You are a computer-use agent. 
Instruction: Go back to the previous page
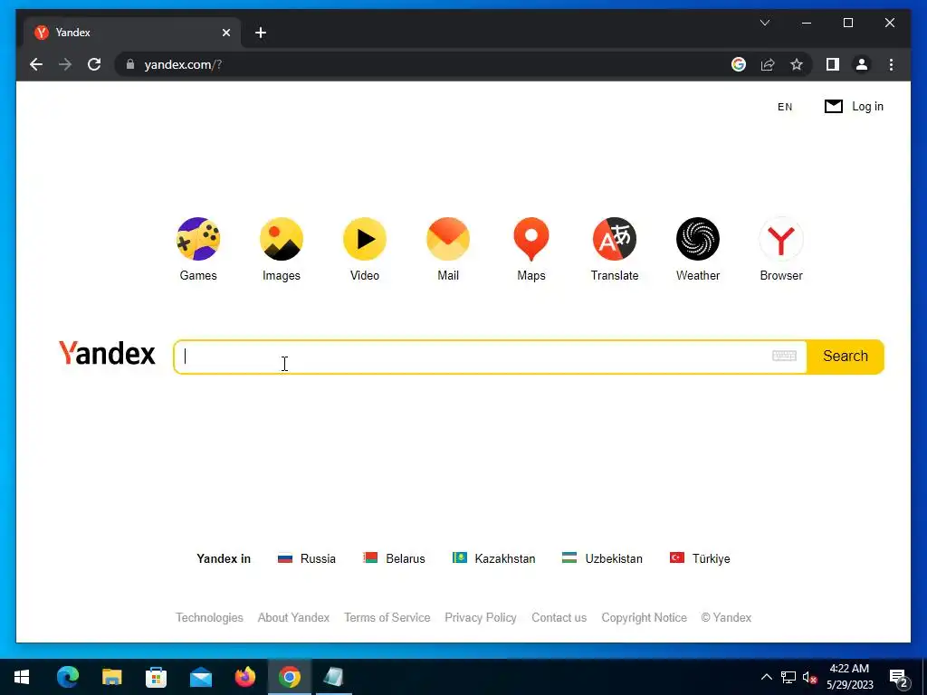tap(36, 64)
